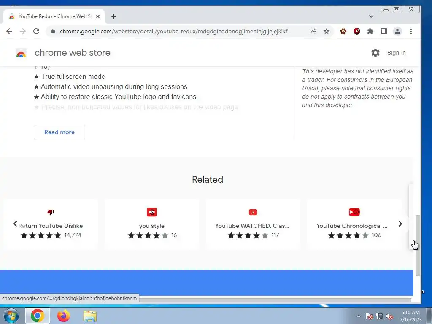432x324 pixels.
Task: Click the Read more button
Action: [x=59, y=132]
